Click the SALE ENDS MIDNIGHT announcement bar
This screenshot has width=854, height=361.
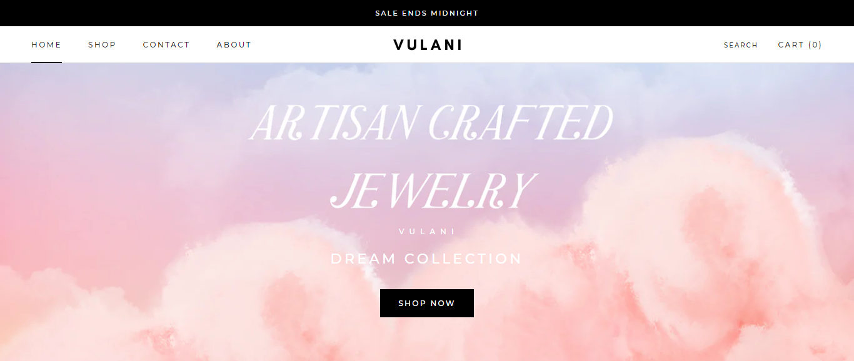pos(427,12)
